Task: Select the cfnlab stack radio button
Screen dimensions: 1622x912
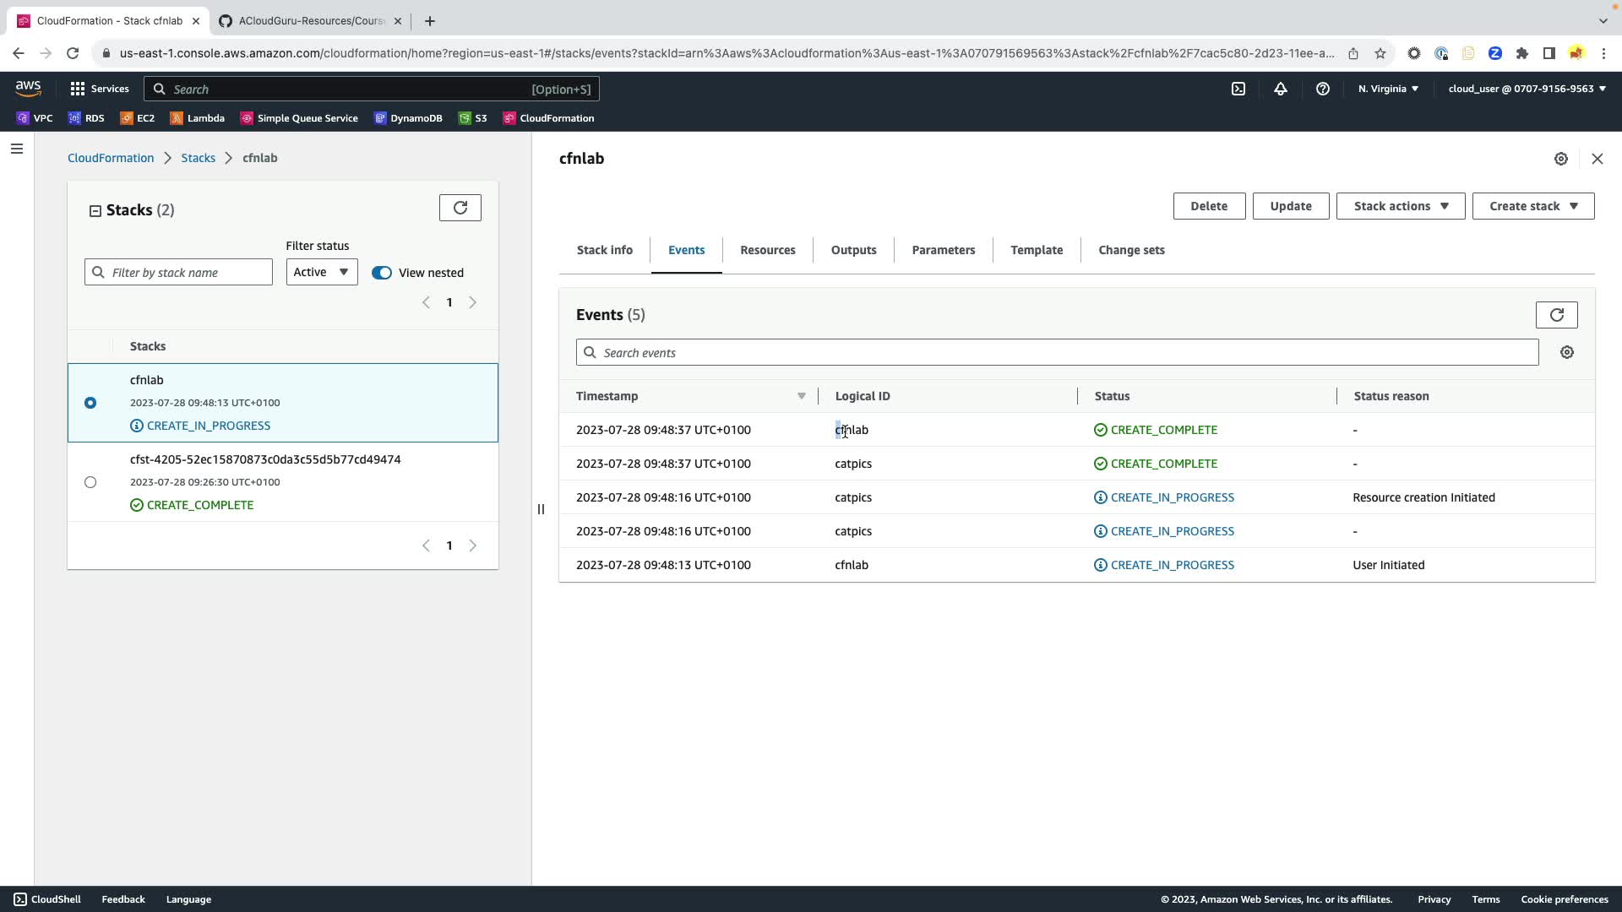Action: coord(90,403)
